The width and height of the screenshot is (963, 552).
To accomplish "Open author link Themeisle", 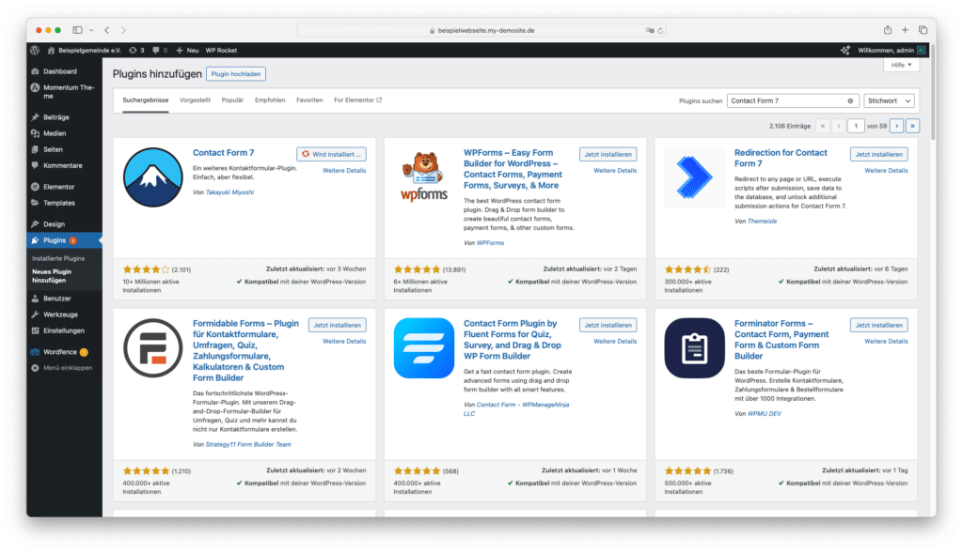I will click(762, 222).
